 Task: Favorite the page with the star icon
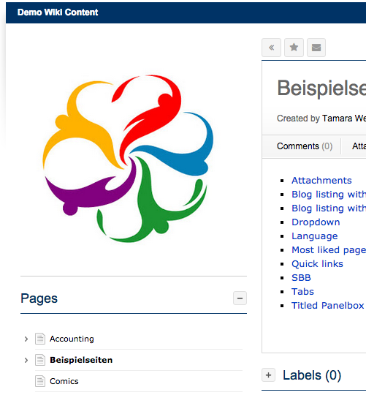(294, 48)
